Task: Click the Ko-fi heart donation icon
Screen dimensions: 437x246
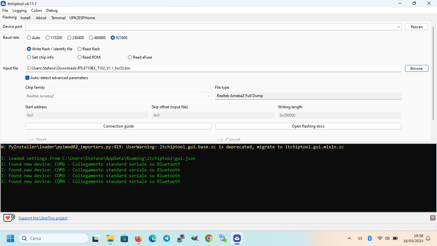Action: tap(9, 218)
